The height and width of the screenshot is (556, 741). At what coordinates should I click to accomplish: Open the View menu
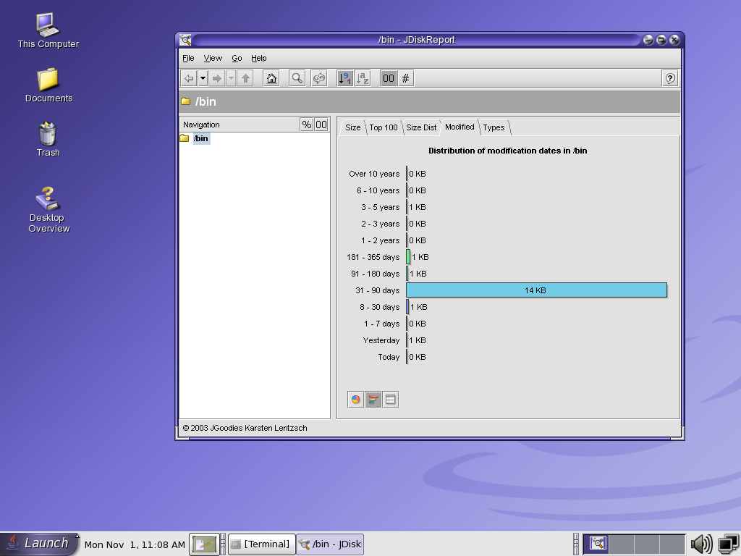pos(213,58)
